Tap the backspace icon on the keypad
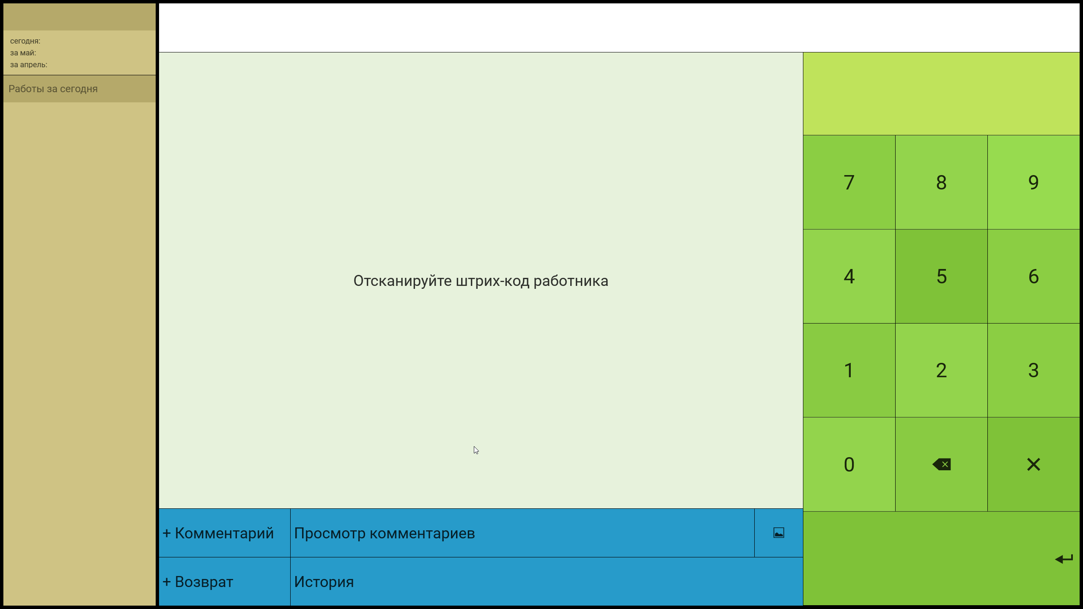Image resolution: width=1083 pixels, height=609 pixels. [941, 464]
